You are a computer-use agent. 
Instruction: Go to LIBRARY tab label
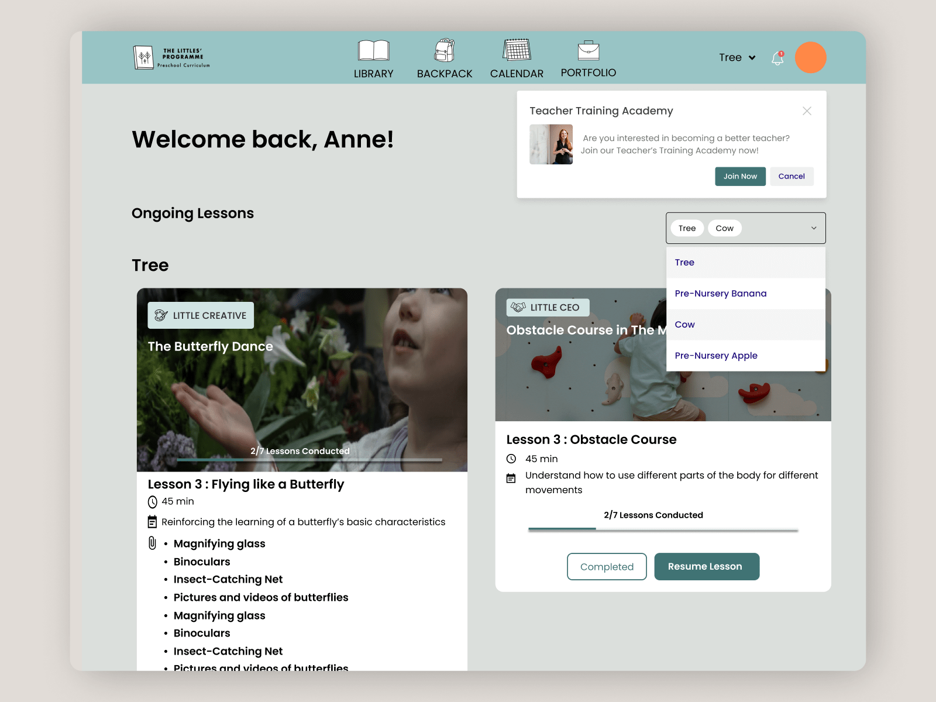(x=373, y=74)
